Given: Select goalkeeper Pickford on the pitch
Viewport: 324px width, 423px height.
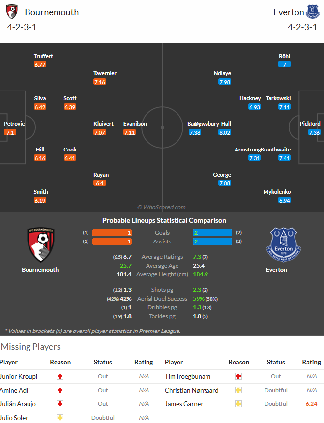Looking at the screenshot, I should (310, 124).
